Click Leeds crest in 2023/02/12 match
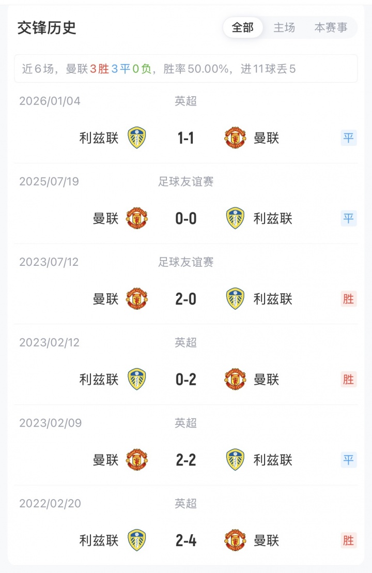372x573 pixels. click(x=137, y=380)
